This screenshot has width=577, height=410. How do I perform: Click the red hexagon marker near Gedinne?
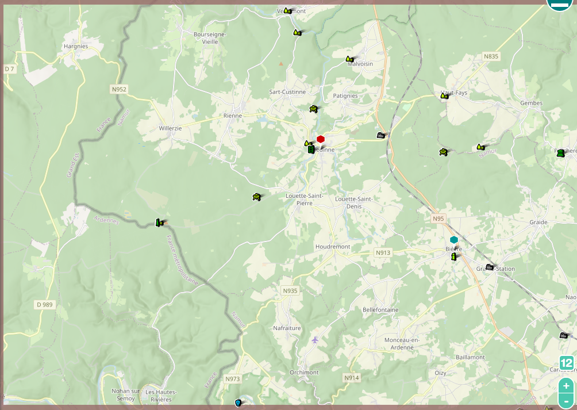321,139
